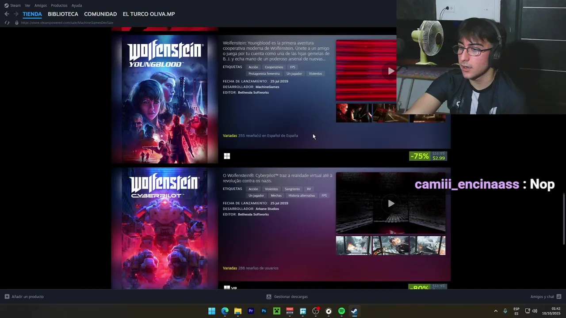Viewport: 566px width, 318px height.
Task: Play the Wolfenstein Cyberpilot trailer video
Action: 391,204
